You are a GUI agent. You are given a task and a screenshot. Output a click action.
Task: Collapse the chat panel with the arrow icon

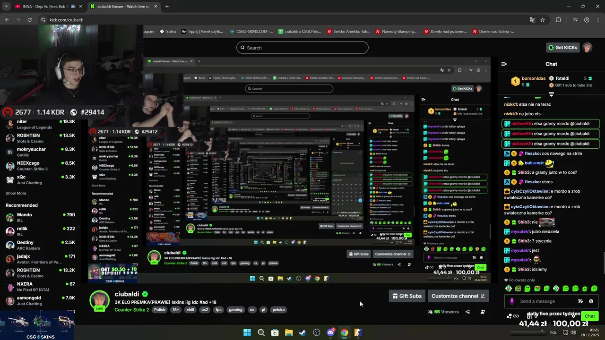[x=504, y=64]
